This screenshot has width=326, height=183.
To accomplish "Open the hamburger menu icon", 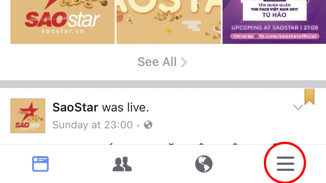I will pyautogui.click(x=286, y=164).
